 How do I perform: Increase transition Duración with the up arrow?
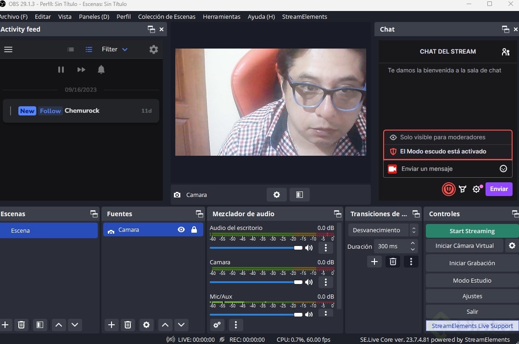pos(413,243)
